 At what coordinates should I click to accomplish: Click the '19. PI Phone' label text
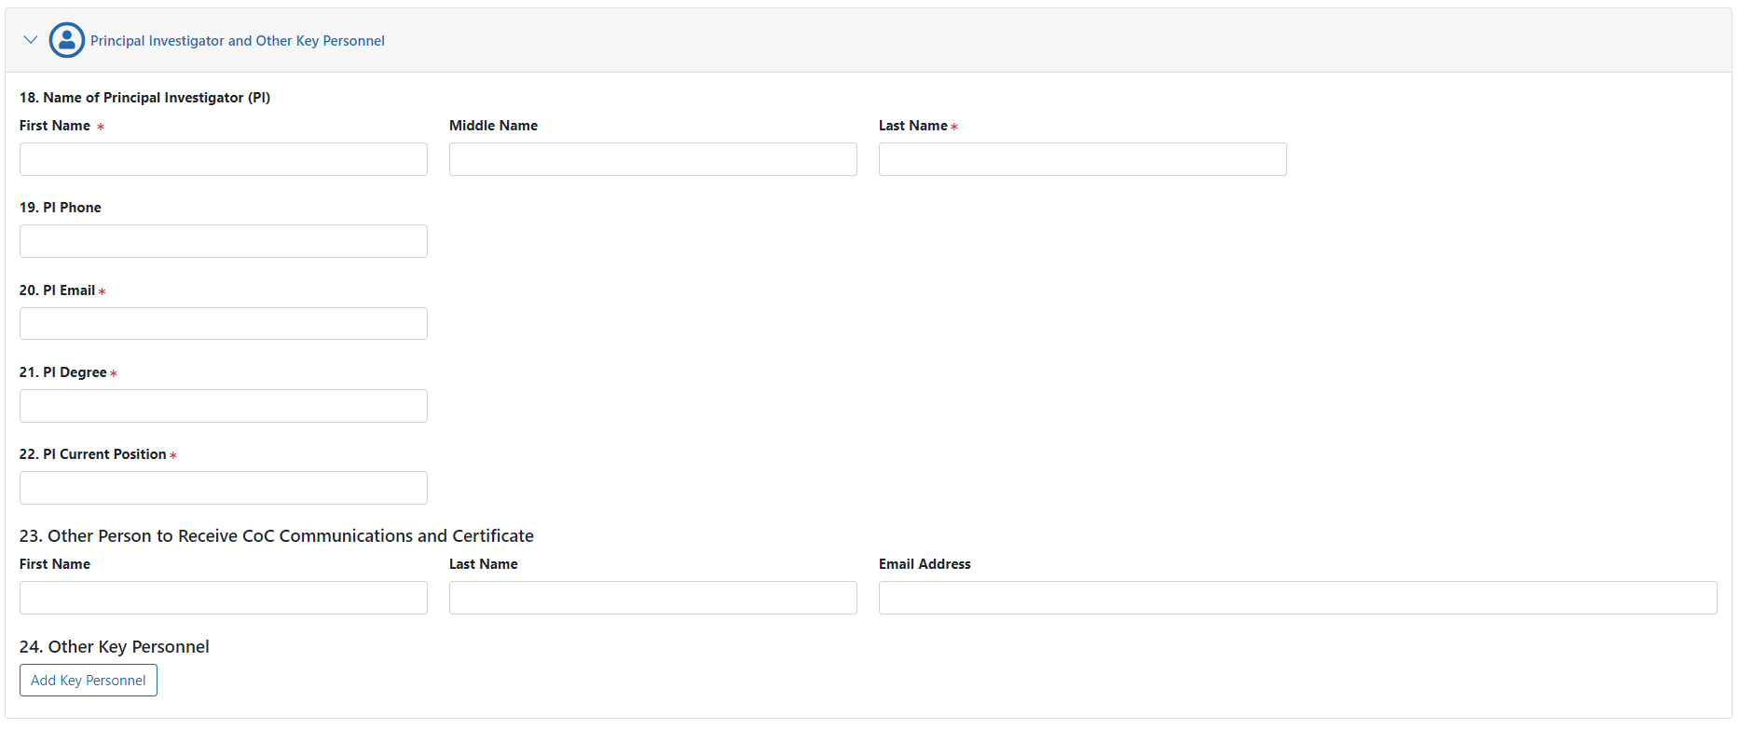(61, 208)
